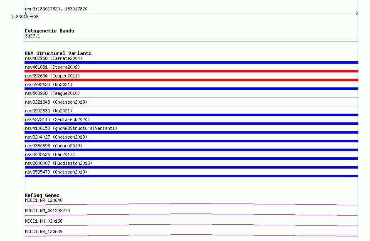Select the red bar under nsv461031

tap(191, 71)
